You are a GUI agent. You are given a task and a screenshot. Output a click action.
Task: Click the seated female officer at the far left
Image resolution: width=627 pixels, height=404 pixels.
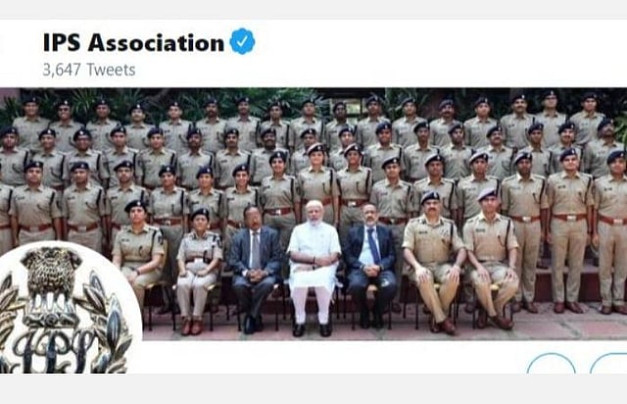point(137,256)
